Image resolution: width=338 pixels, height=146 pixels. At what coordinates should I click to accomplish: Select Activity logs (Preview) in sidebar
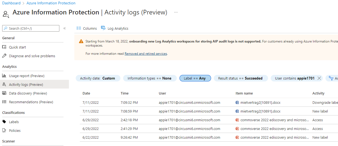coord(26,84)
